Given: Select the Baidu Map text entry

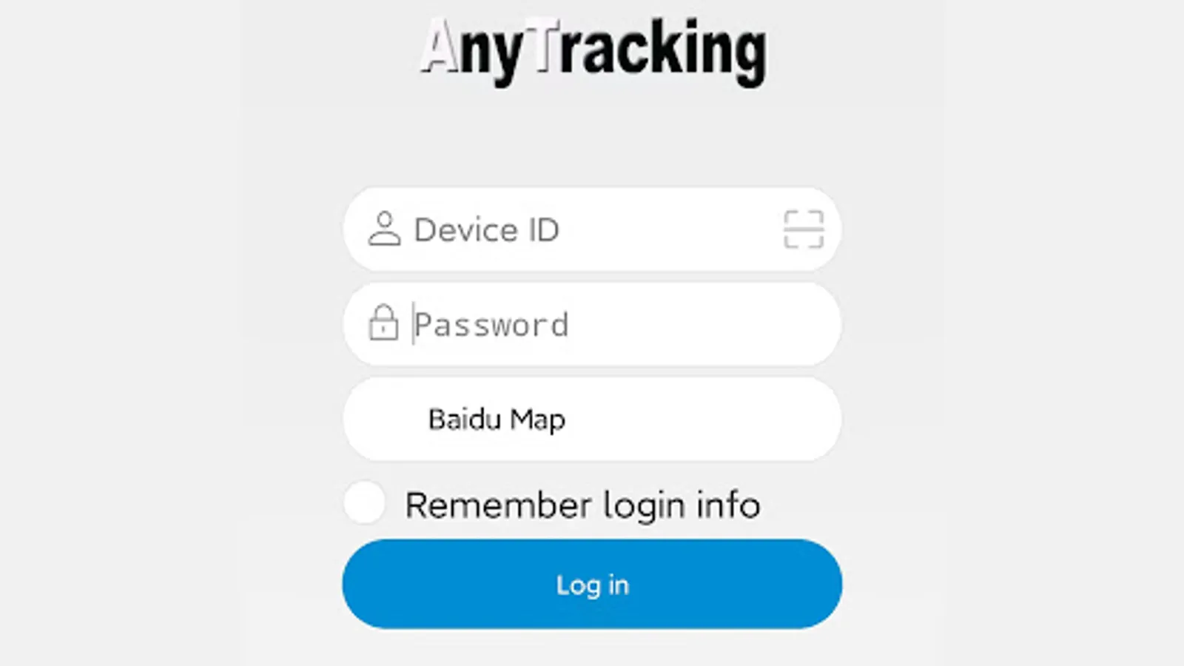Looking at the screenshot, I should point(497,420).
